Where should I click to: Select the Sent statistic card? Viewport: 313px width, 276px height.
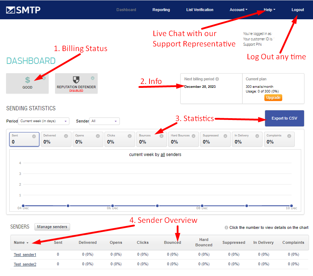click(24, 139)
